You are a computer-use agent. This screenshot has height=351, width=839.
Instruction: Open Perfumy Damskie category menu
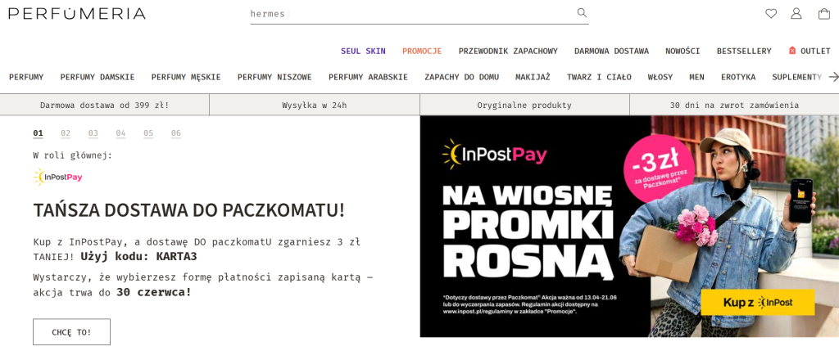click(98, 77)
